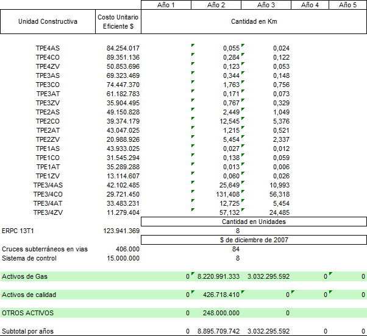367x336 pixels.
Task: Click the TPE4AS row label
Action: (x=48, y=49)
